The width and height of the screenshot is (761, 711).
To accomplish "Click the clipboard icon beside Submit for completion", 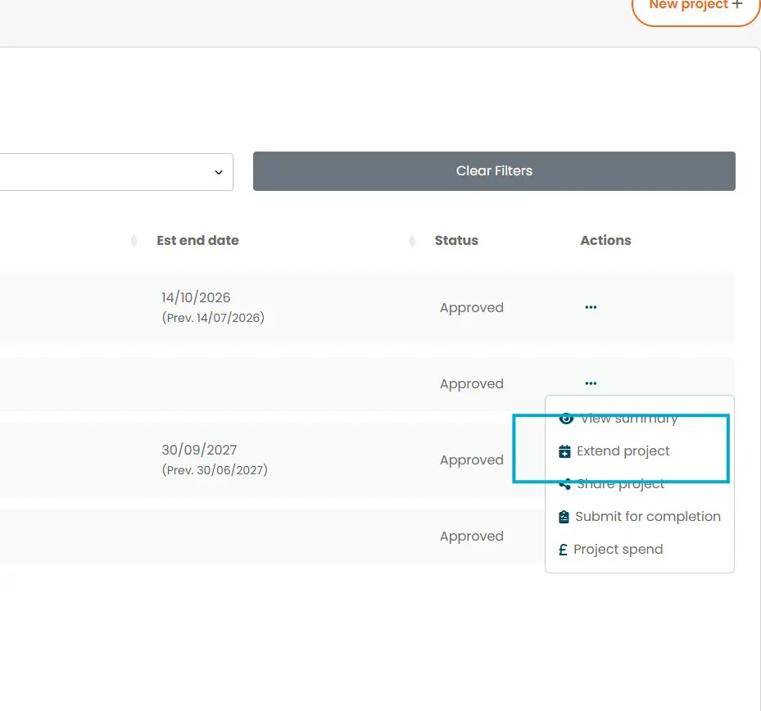I will 564,517.
